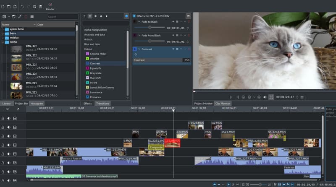
Task: Select LumaLiftGainGamma effect
Action: point(100,88)
